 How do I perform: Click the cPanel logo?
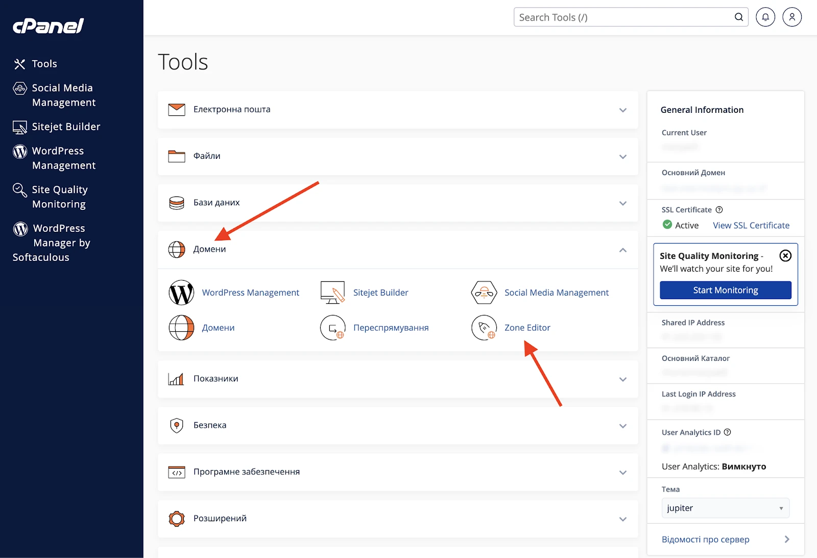pyautogui.click(x=49, y=26)
